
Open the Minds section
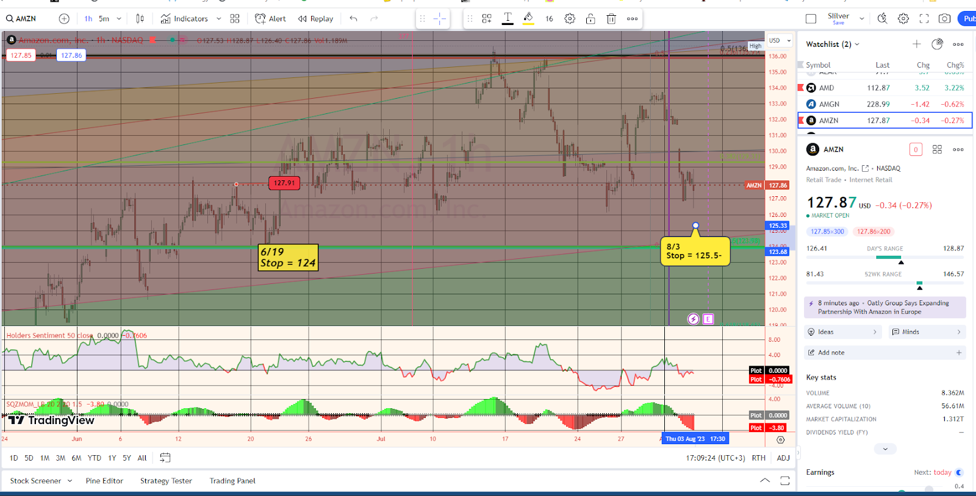pyautogui.click(x=927, y=332)
